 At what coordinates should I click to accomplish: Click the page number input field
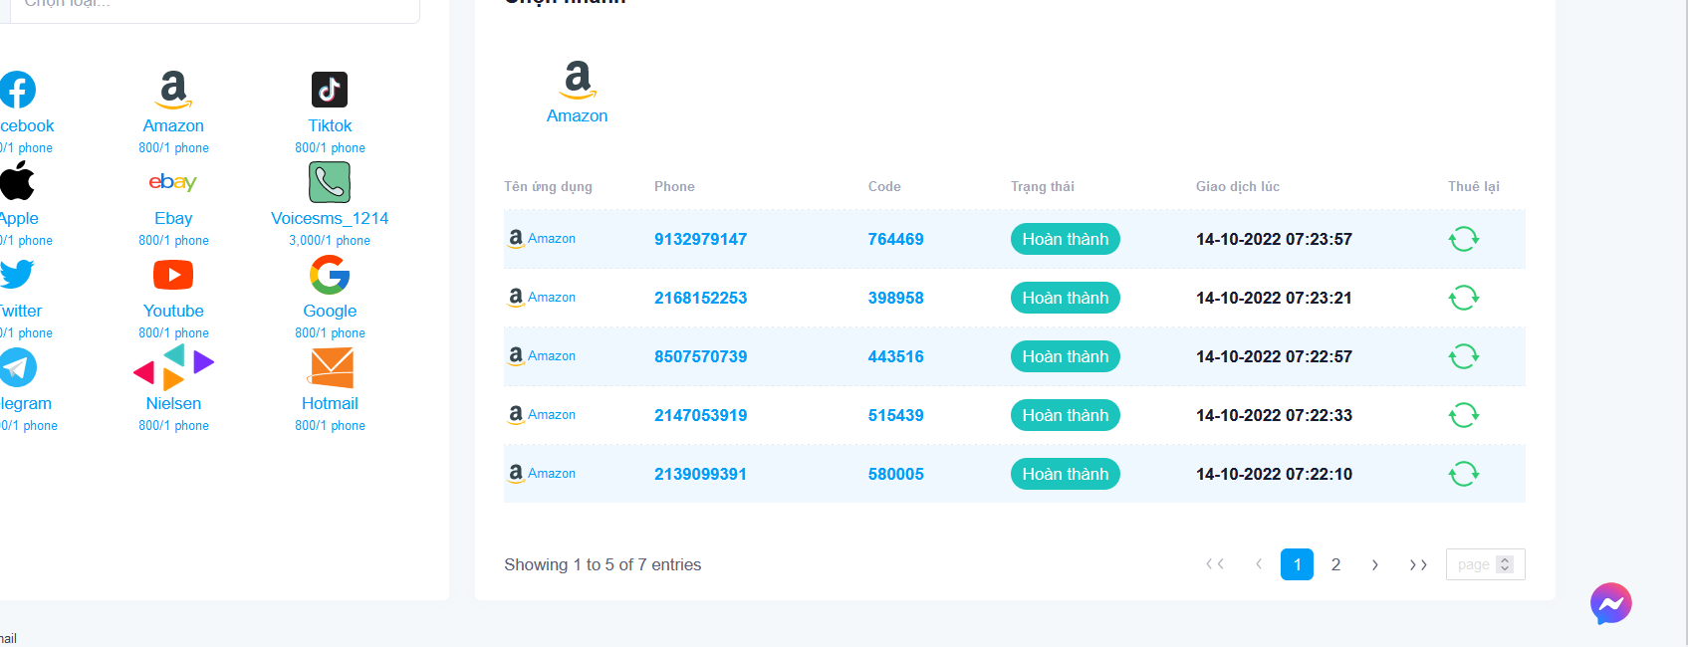tap(1473, 564)
